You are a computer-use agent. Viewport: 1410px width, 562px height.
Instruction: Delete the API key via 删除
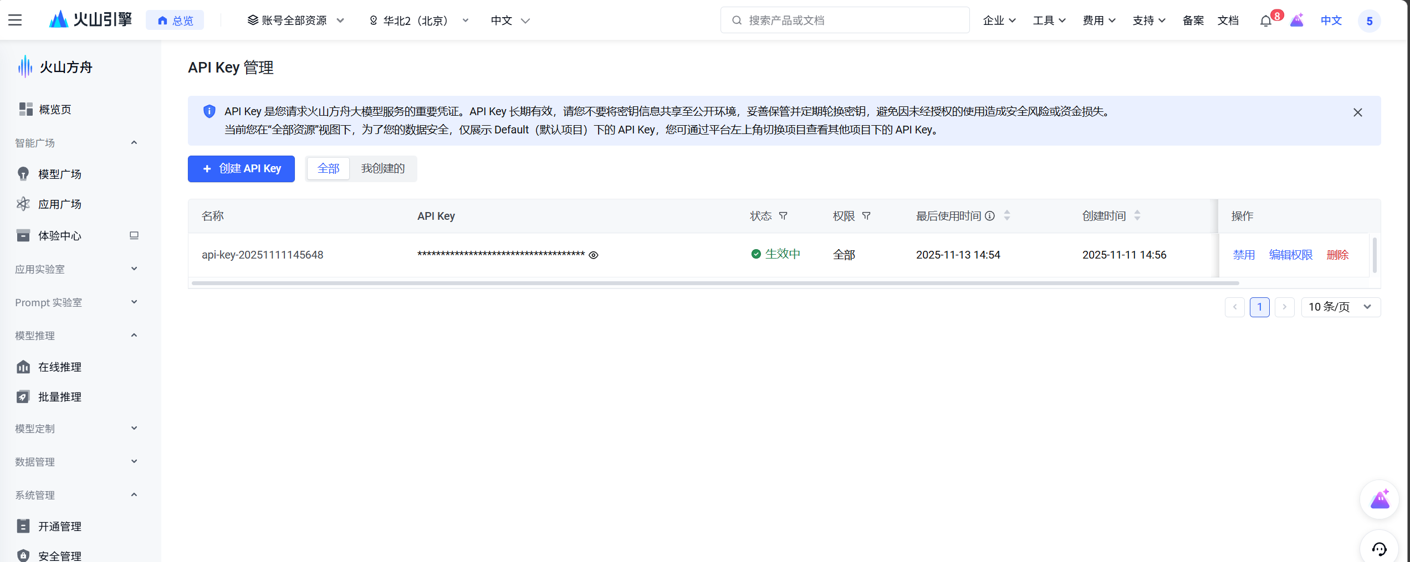pyautogui.click(x=1337, y=255)
